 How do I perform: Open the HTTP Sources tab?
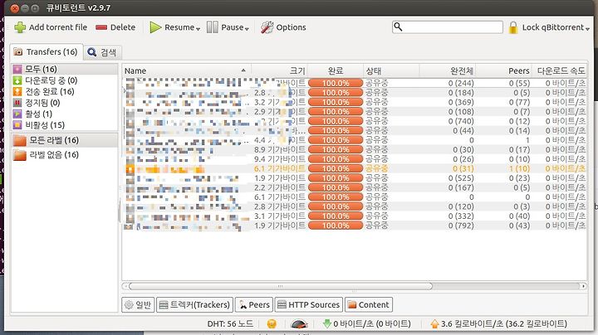point(308,304)
